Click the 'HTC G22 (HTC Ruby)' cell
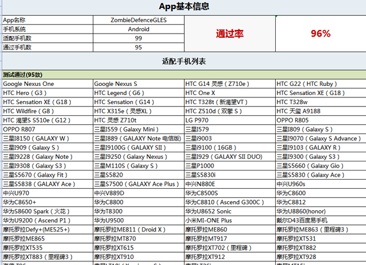Screen dimensions: 366x265 click(321, 84)
